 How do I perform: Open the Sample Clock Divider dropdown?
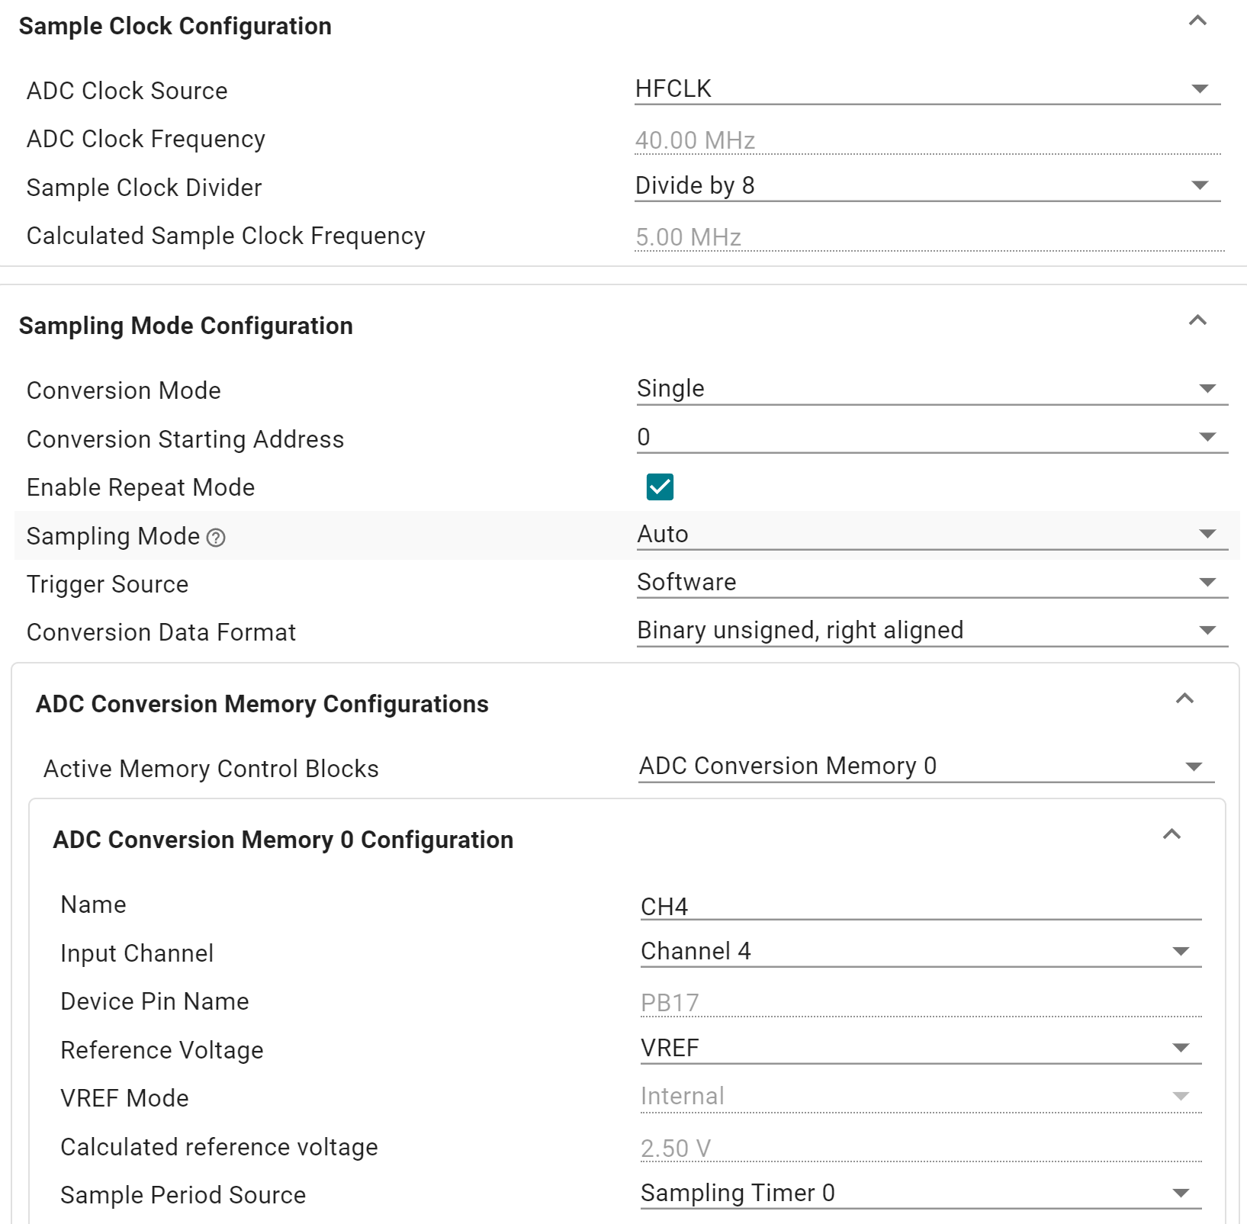tap(927, 186)
